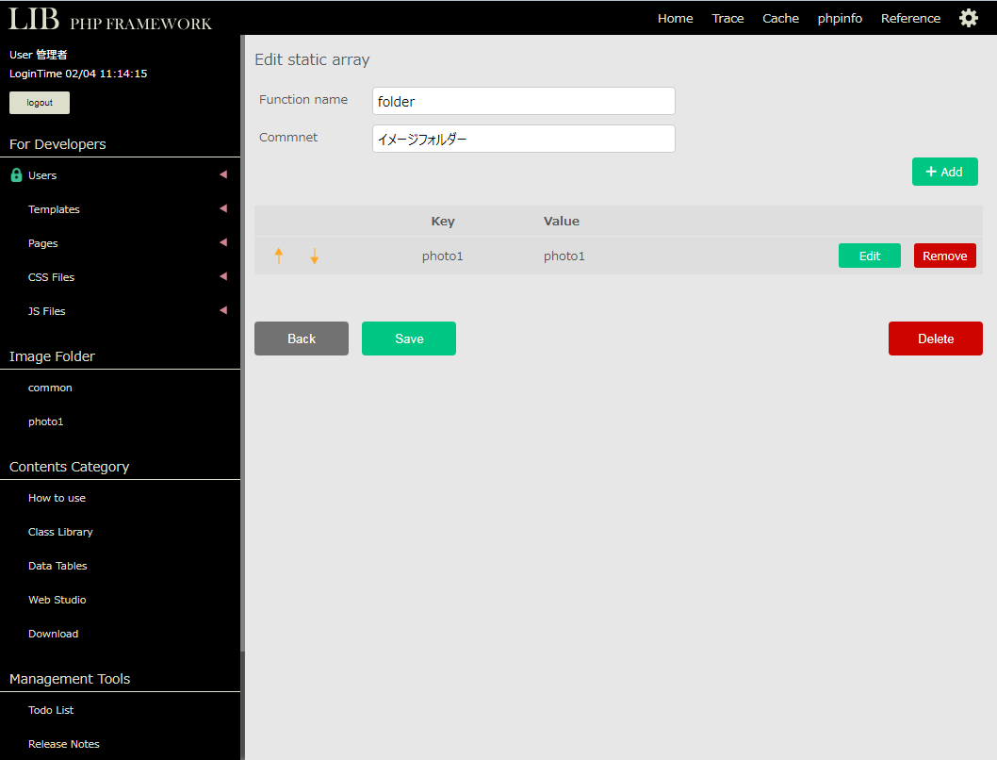Move photo1 row up with arrow
Image resolution: width=997 pixels, height=760 pixels.
(279, 256)
